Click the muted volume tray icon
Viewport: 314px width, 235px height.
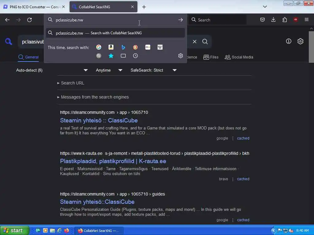tap(291, 231)
